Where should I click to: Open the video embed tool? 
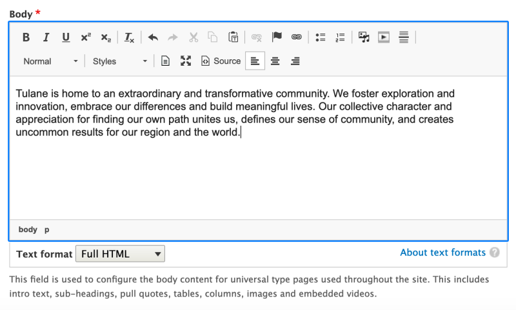coord(384,37)
